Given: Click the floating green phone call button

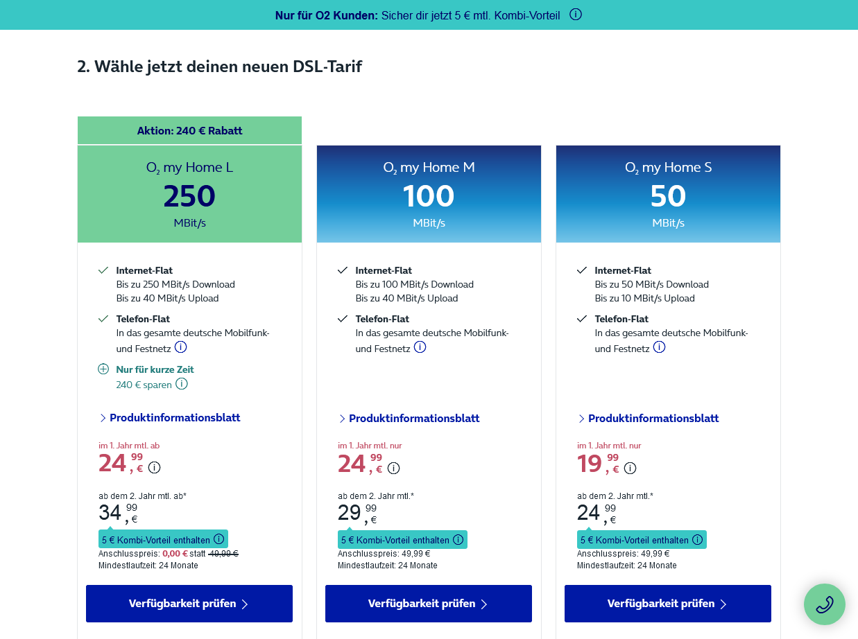Looking at the screenshot, I should tap(825, 604).
